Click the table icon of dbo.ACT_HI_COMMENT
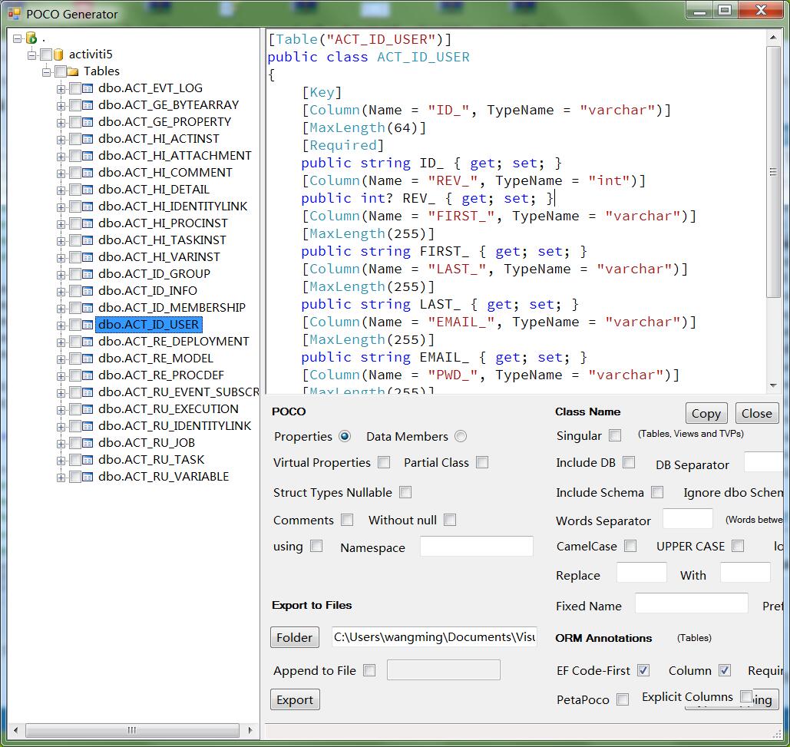 tap(88, 173)
